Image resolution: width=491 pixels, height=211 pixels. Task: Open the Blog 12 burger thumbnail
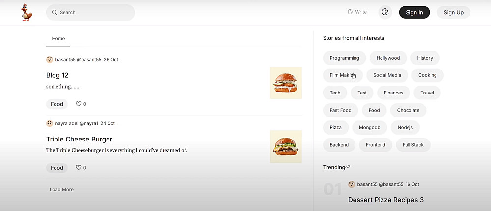(286, 83)
